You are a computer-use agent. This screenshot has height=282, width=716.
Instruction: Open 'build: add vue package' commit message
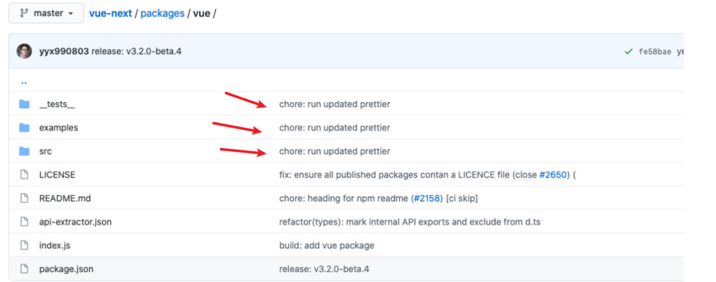tap(327, 245)
